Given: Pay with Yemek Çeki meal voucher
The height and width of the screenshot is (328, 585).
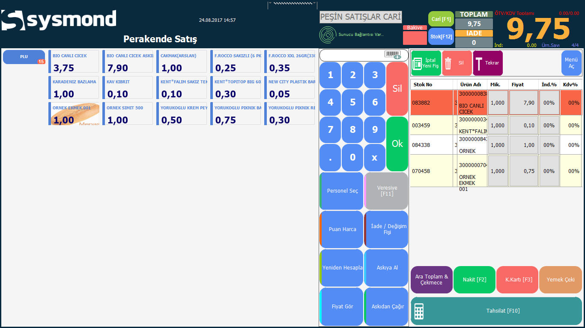Looking at the screenshot, I should tap(561, 280).
